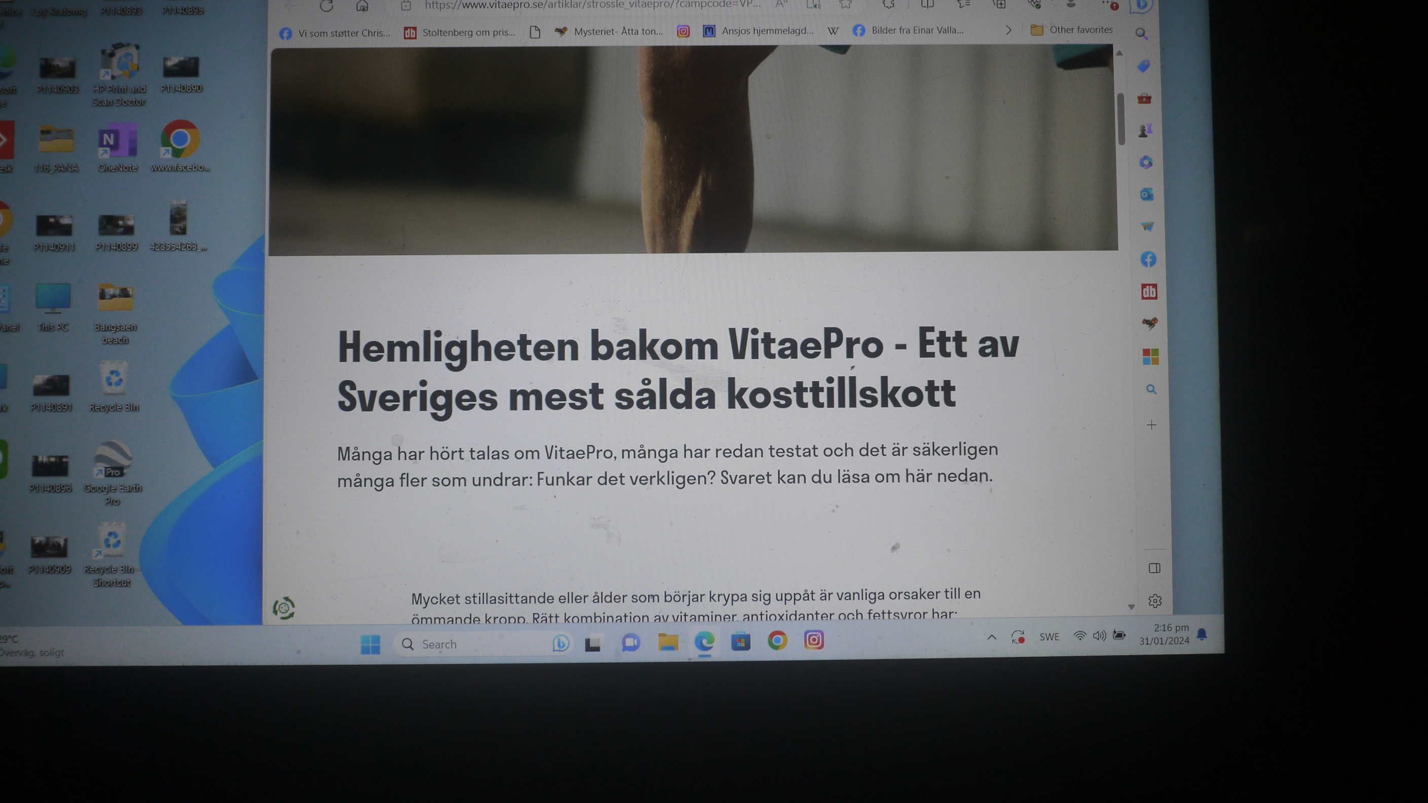Show hidden system tray icons
Viewport: 1428px width, 803px height.
992,637
